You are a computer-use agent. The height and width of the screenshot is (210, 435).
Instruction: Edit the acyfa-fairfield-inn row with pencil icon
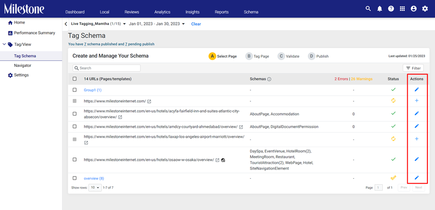pyautogui.click(x=416, y=113)
